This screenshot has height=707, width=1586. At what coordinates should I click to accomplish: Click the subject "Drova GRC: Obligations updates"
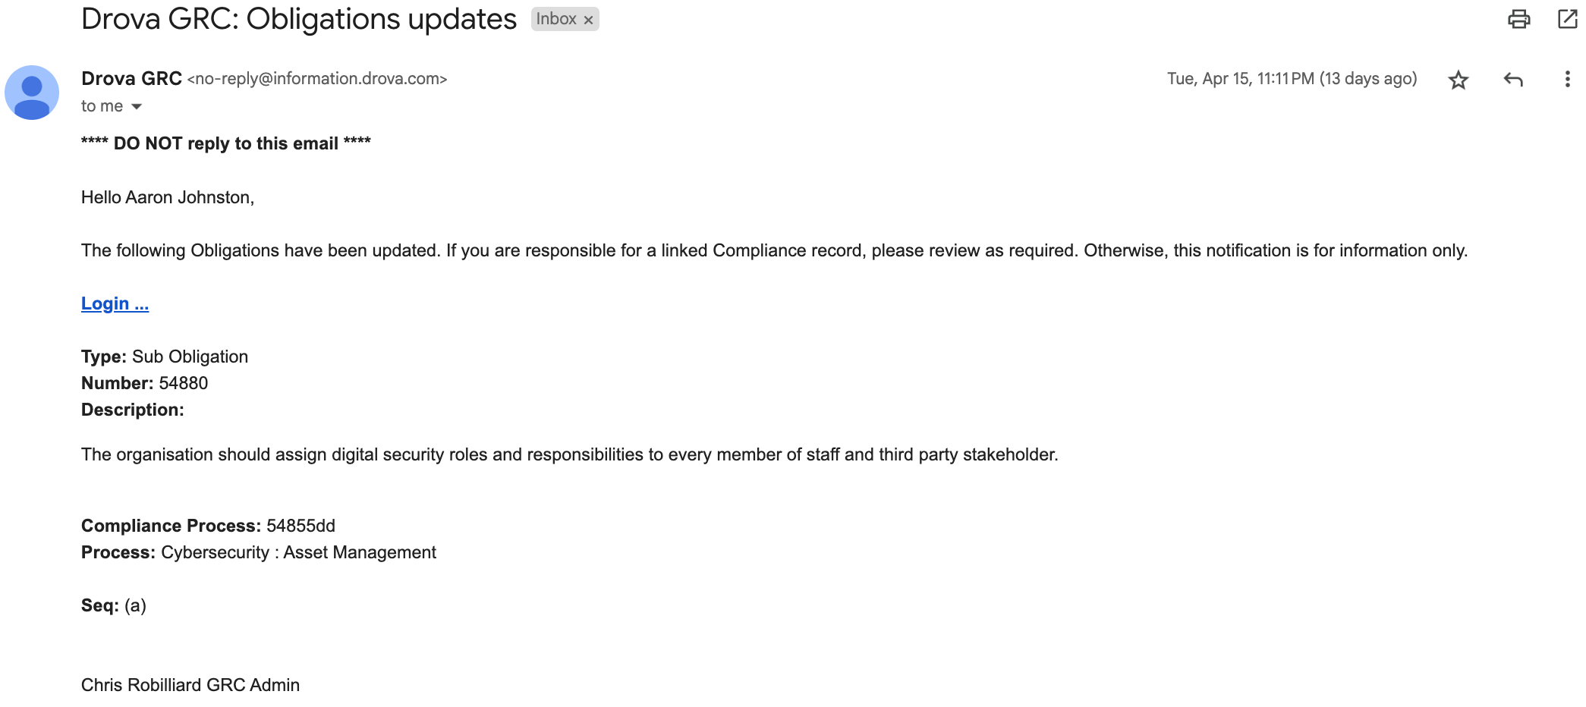pos(299,19)
